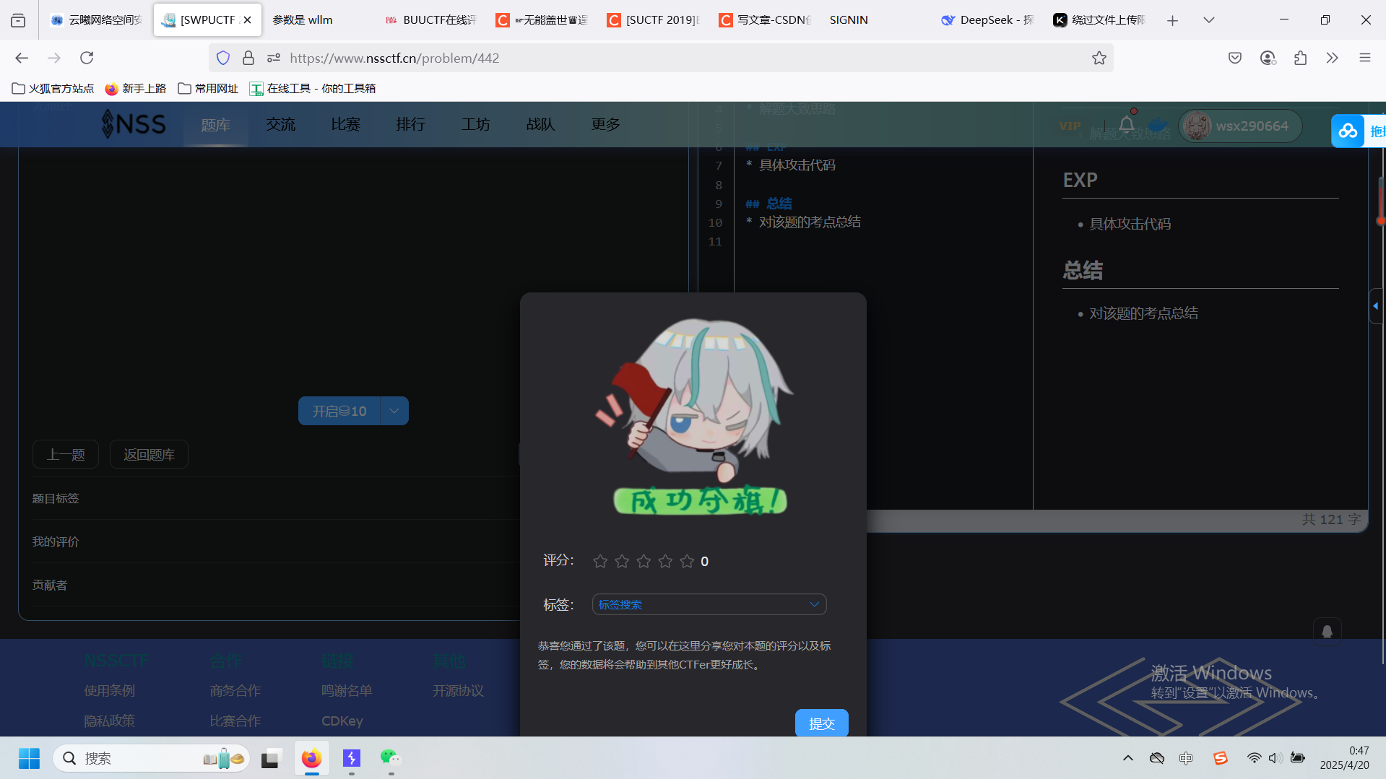Open the 标签搜索 tag dropdown
Viewport: 1386px width, 779px height.
pyautogui.click(x=709, y=604)
